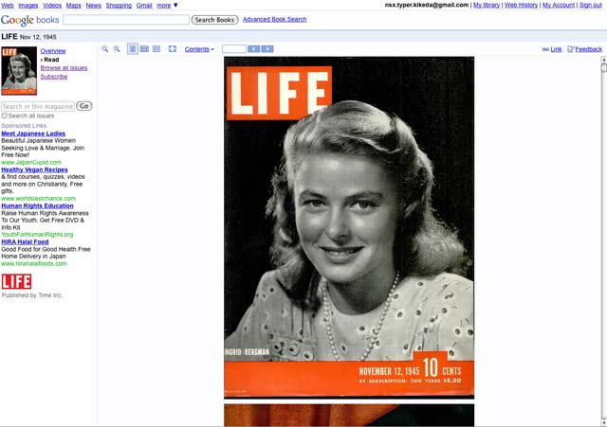This screenshot has height=427, width=607.
Task: Open HIRA Halal Food ad
Action: tap(25, 241)
